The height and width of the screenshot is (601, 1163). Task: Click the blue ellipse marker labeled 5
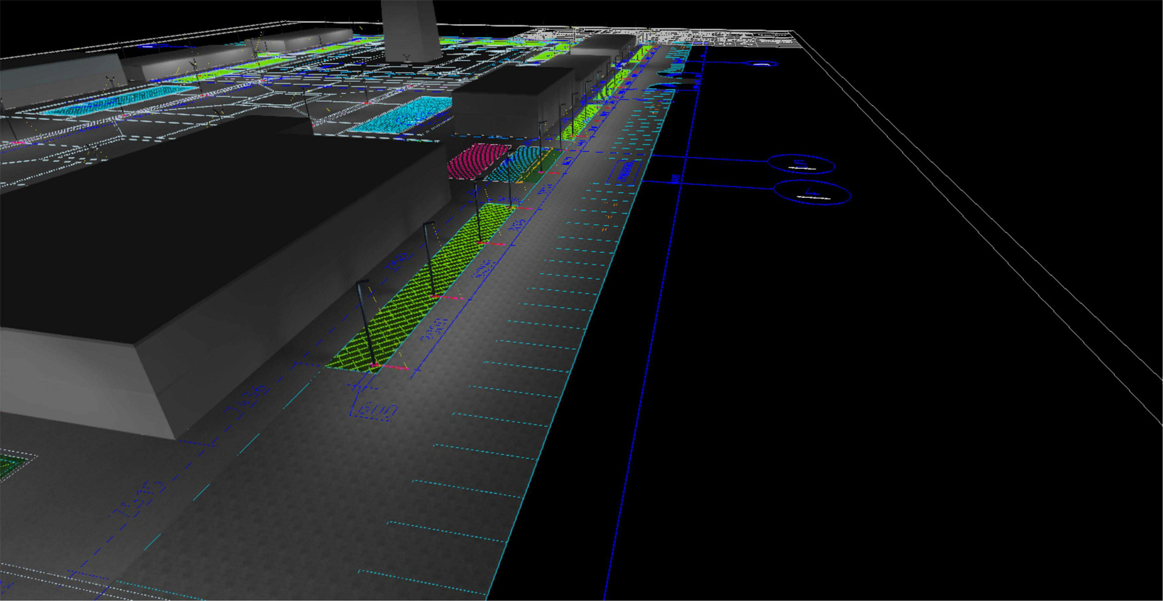801,165
